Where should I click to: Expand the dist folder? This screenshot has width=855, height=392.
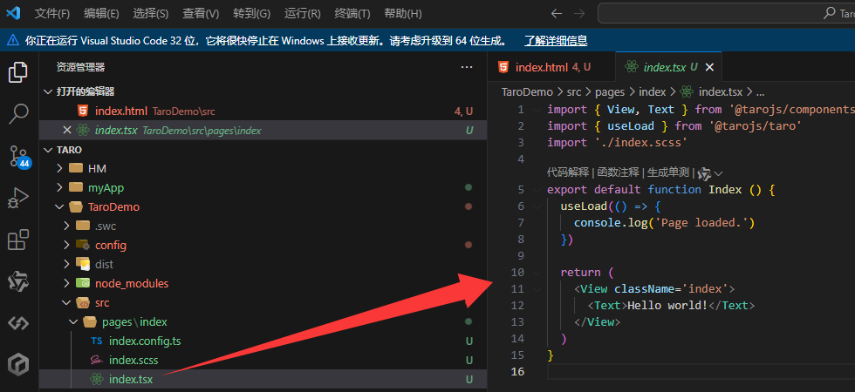(x=66, y=264)
